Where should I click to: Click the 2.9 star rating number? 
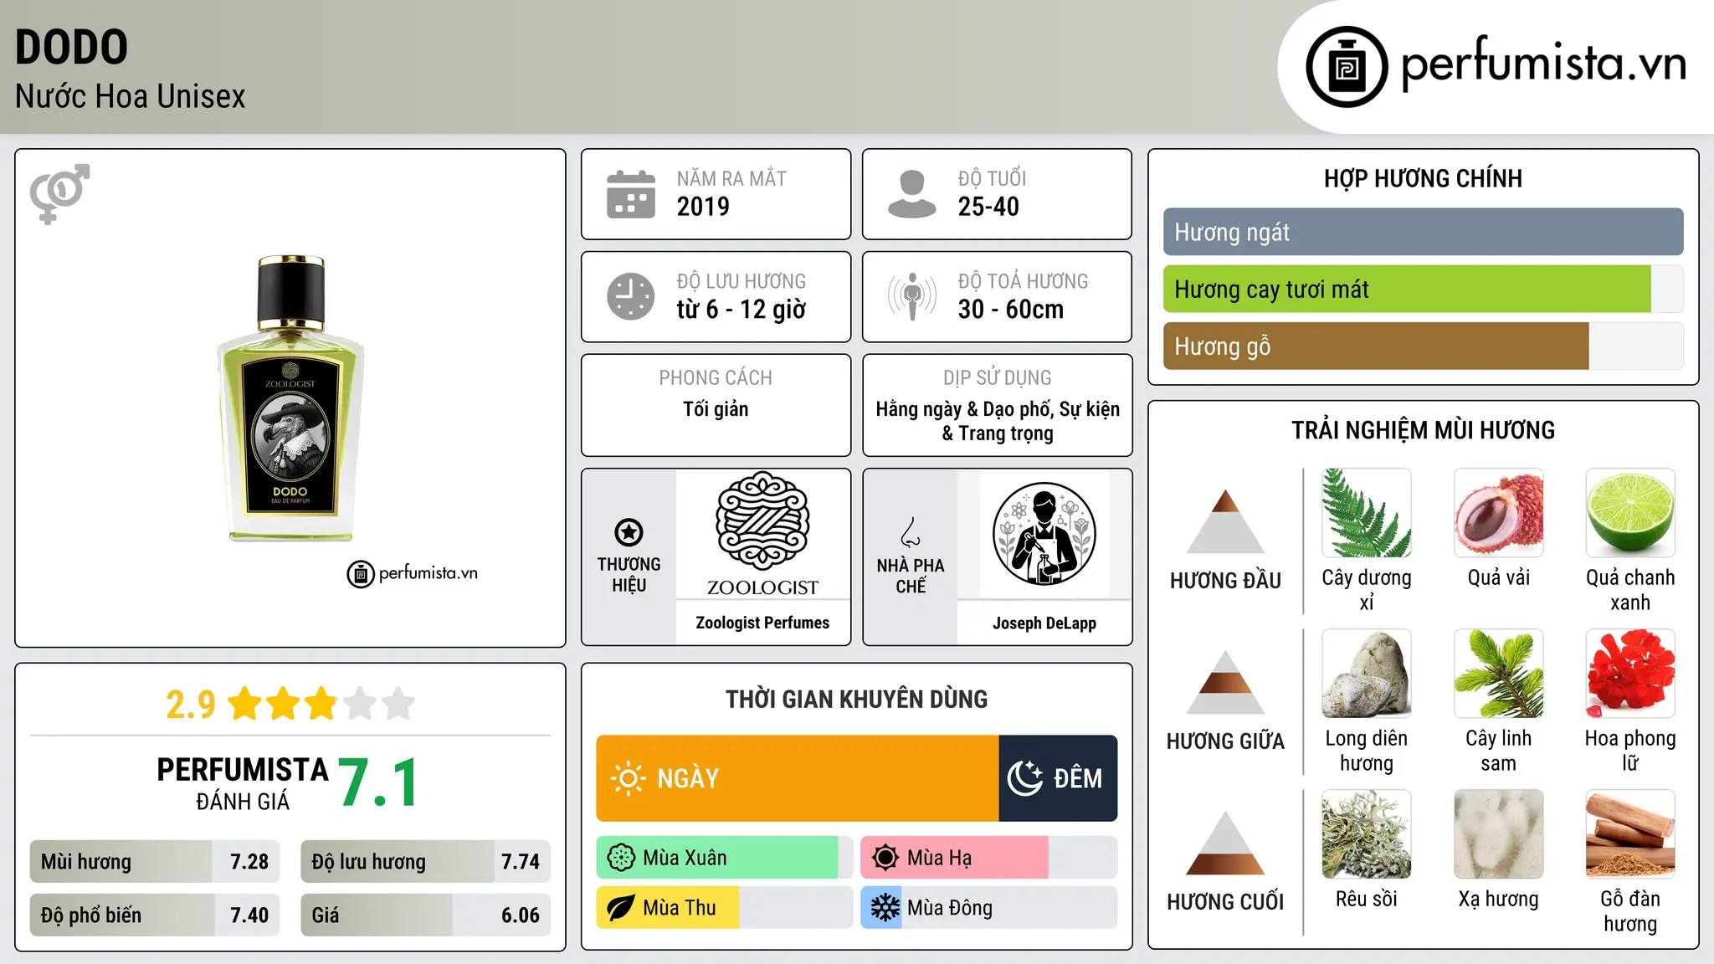[x=191, y=705]
